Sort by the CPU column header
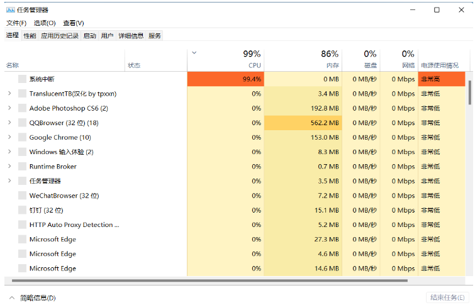Screen dimensions: 475x305 coord(226,60)
